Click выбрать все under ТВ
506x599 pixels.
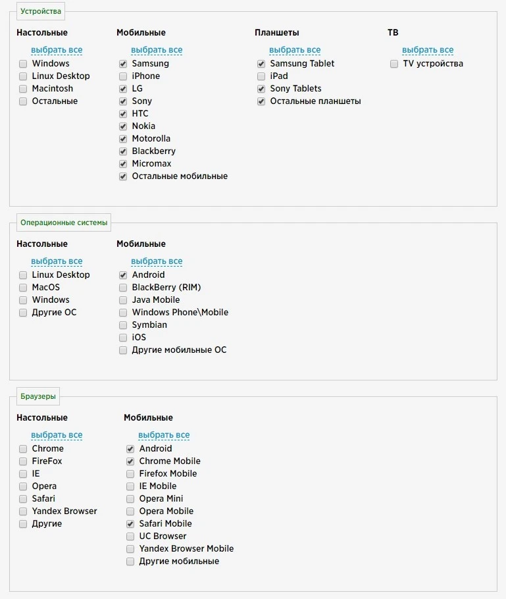click(x=428, y=50)
